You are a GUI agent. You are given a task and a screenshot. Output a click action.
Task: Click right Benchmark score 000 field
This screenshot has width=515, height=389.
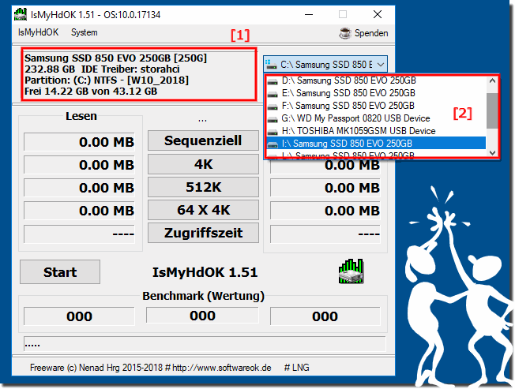tap(325, 316)
